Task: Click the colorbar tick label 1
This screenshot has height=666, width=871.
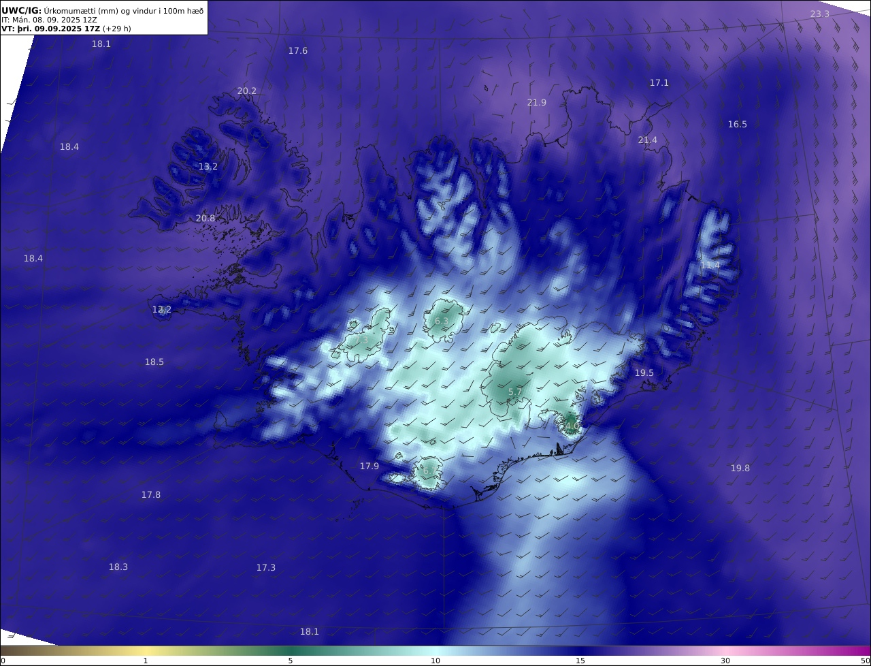Action: [146, 661]
